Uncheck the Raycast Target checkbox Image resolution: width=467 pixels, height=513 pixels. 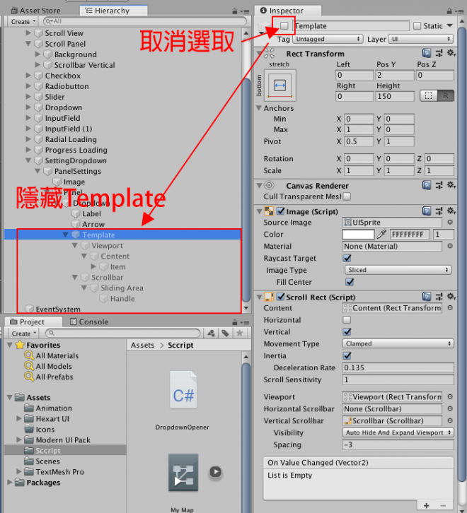point(347,259)
